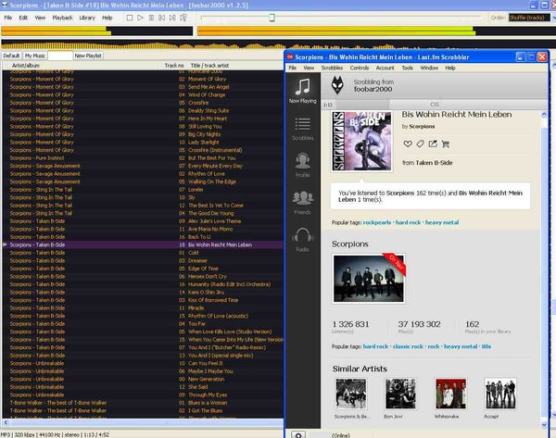Select the track Blues is a Woman
Viewport: 556px width, 438px height.
pos(143,403)
